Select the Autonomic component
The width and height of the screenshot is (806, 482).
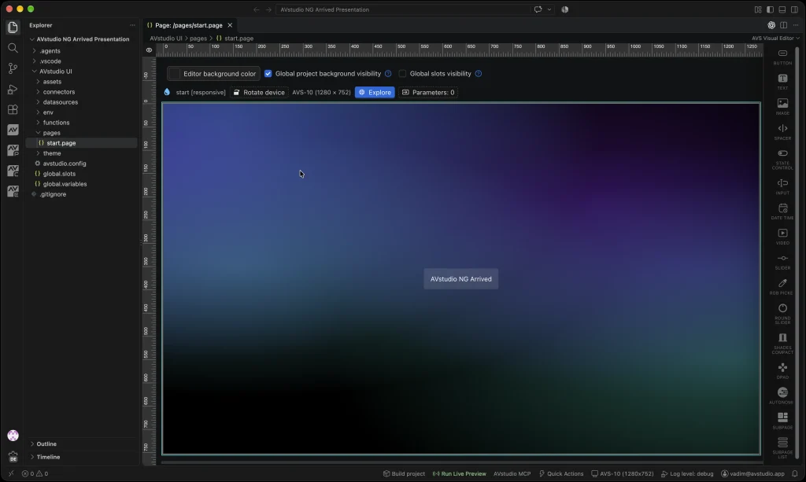click(x=782, y=396)
